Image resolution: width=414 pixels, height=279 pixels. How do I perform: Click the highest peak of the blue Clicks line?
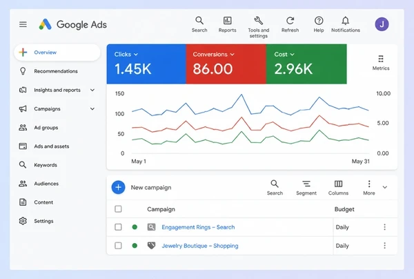(241, 95)
